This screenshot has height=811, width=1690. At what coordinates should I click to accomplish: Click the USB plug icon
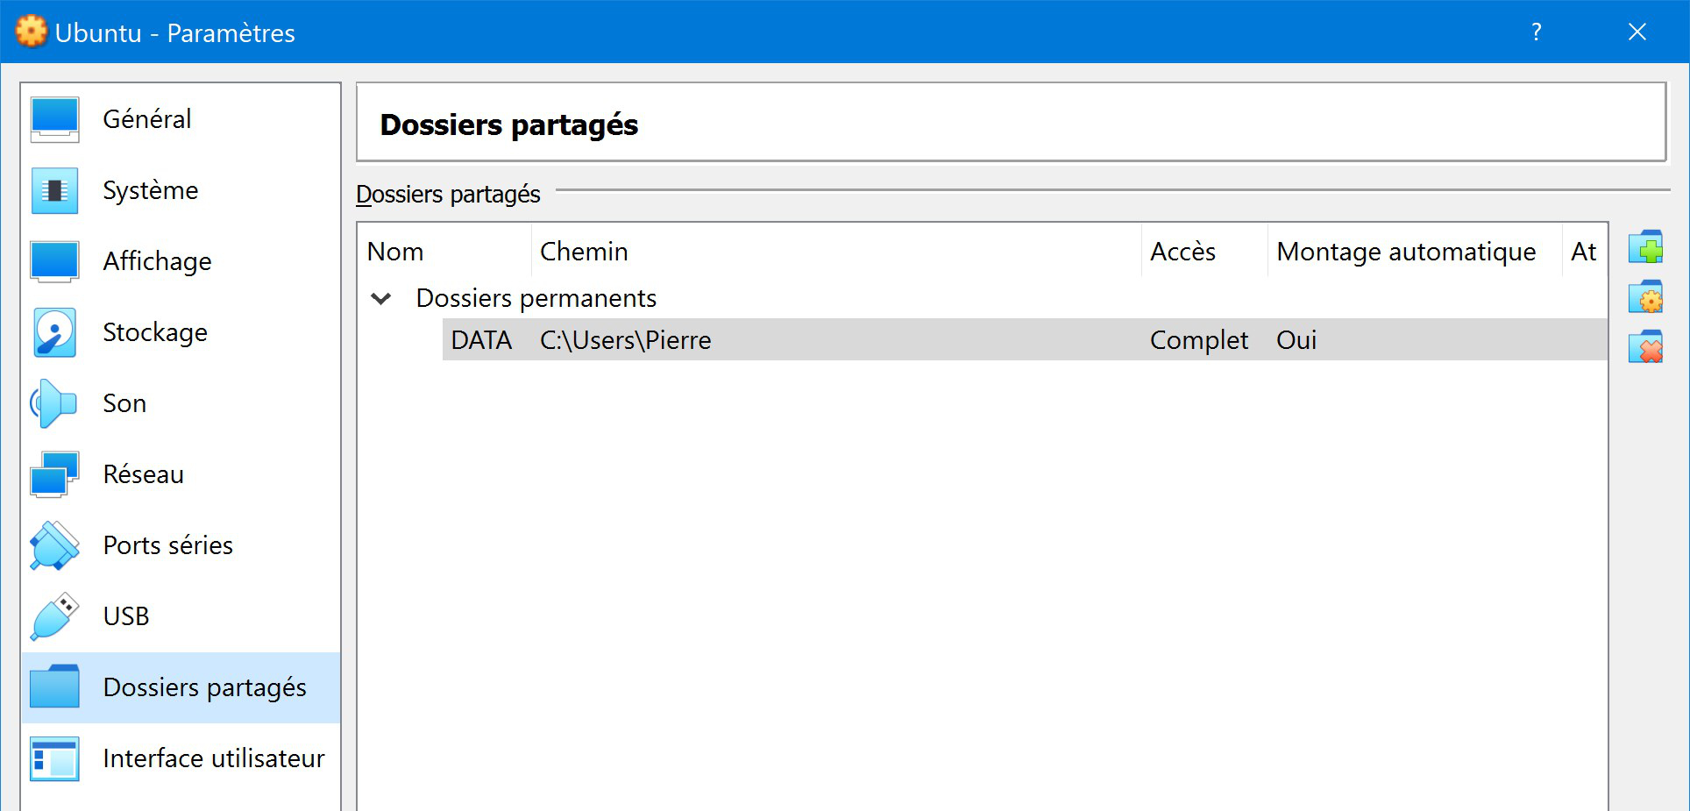coord(54,616)
